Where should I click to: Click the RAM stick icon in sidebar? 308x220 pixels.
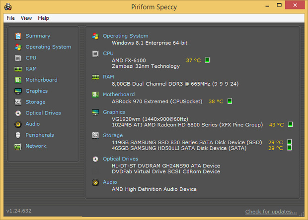pos(18,69)
